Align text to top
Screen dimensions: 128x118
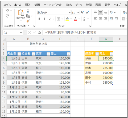tap(95, 12)
